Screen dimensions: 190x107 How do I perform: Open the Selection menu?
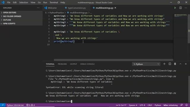click(23, 2)
